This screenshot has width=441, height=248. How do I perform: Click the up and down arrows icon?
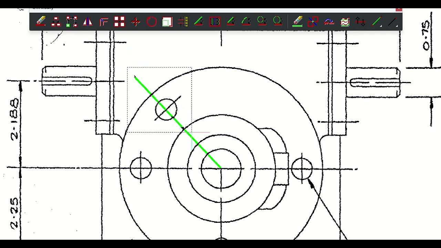click(x=361, y=22)
